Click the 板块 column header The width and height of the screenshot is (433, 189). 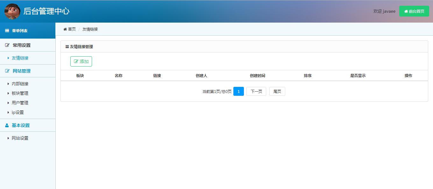click(80, 76)
